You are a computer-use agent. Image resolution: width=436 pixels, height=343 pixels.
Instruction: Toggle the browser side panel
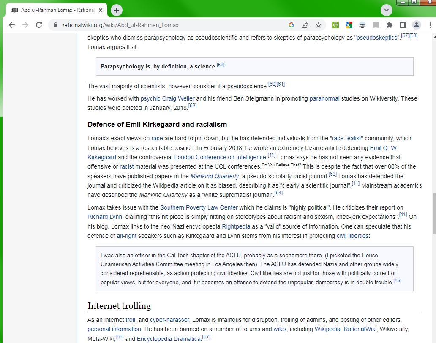(403, 25)
